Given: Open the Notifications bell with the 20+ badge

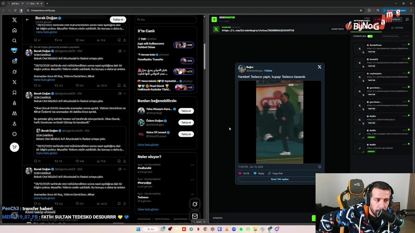Looking at the screenshot, I should (14, 51).
